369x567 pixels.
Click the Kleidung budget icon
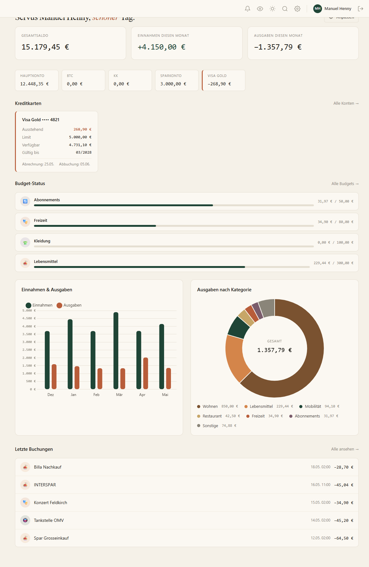(x=25, y=242)
